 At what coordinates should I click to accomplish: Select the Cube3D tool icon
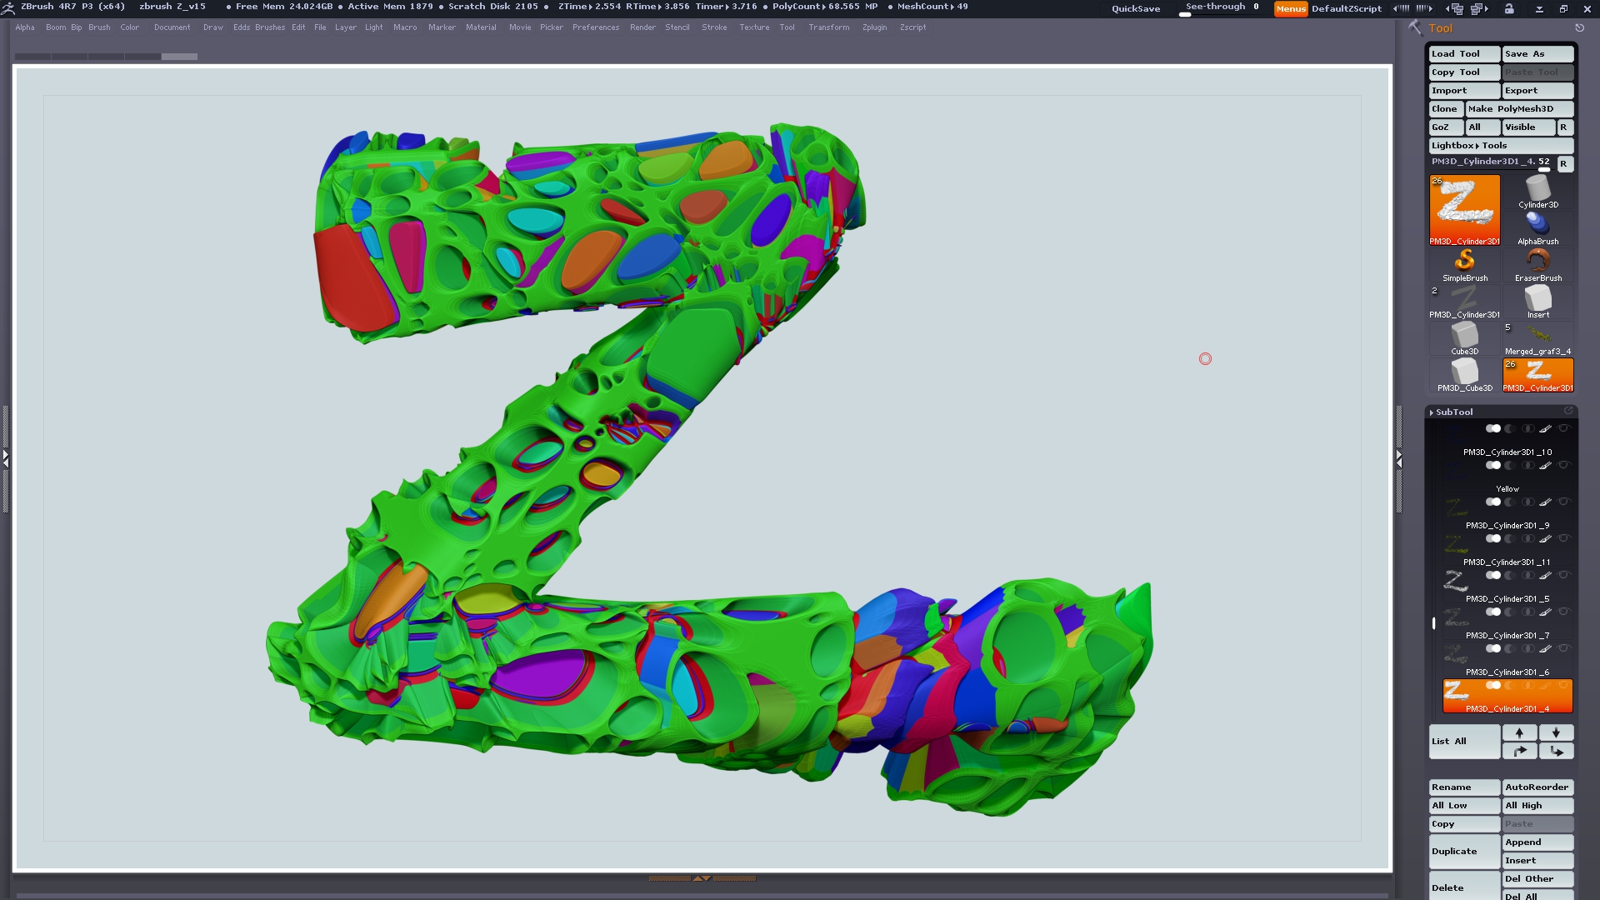[1464, 337]
